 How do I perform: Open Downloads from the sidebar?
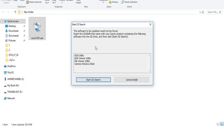pyautogui.click(x=13, y=31)
